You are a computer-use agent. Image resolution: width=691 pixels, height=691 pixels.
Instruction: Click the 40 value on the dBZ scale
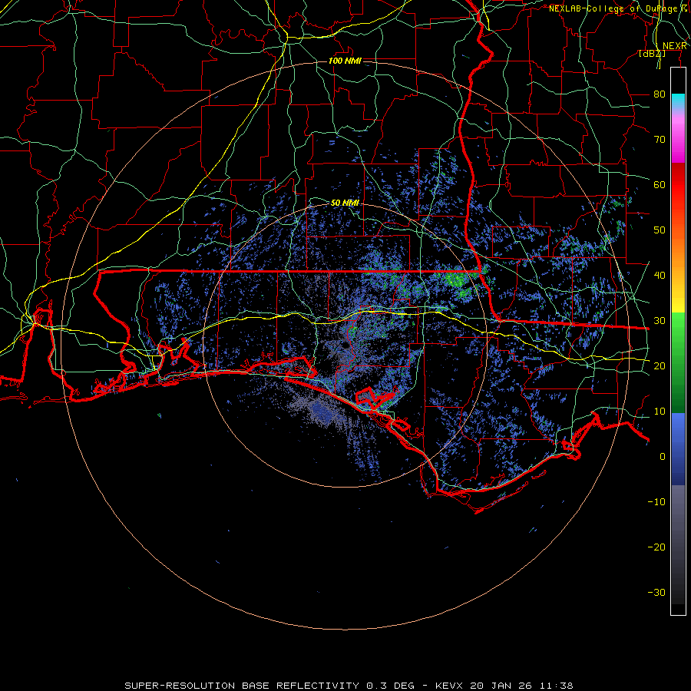tap(660, 275)
